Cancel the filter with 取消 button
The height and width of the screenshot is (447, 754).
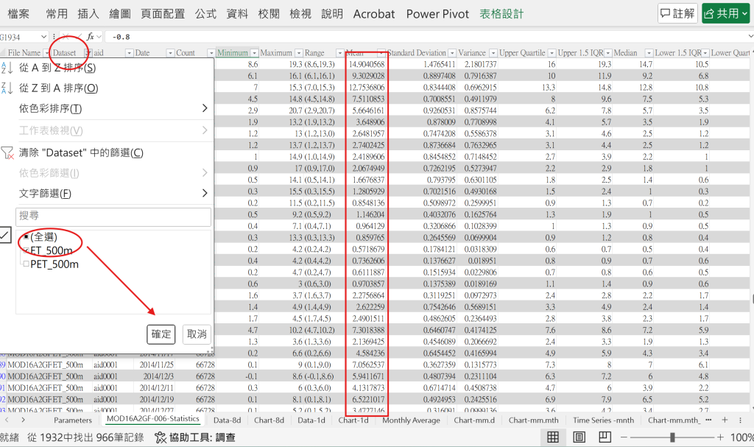197,334
